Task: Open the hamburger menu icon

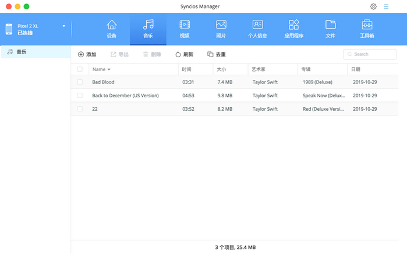Action: coord(386,6)
